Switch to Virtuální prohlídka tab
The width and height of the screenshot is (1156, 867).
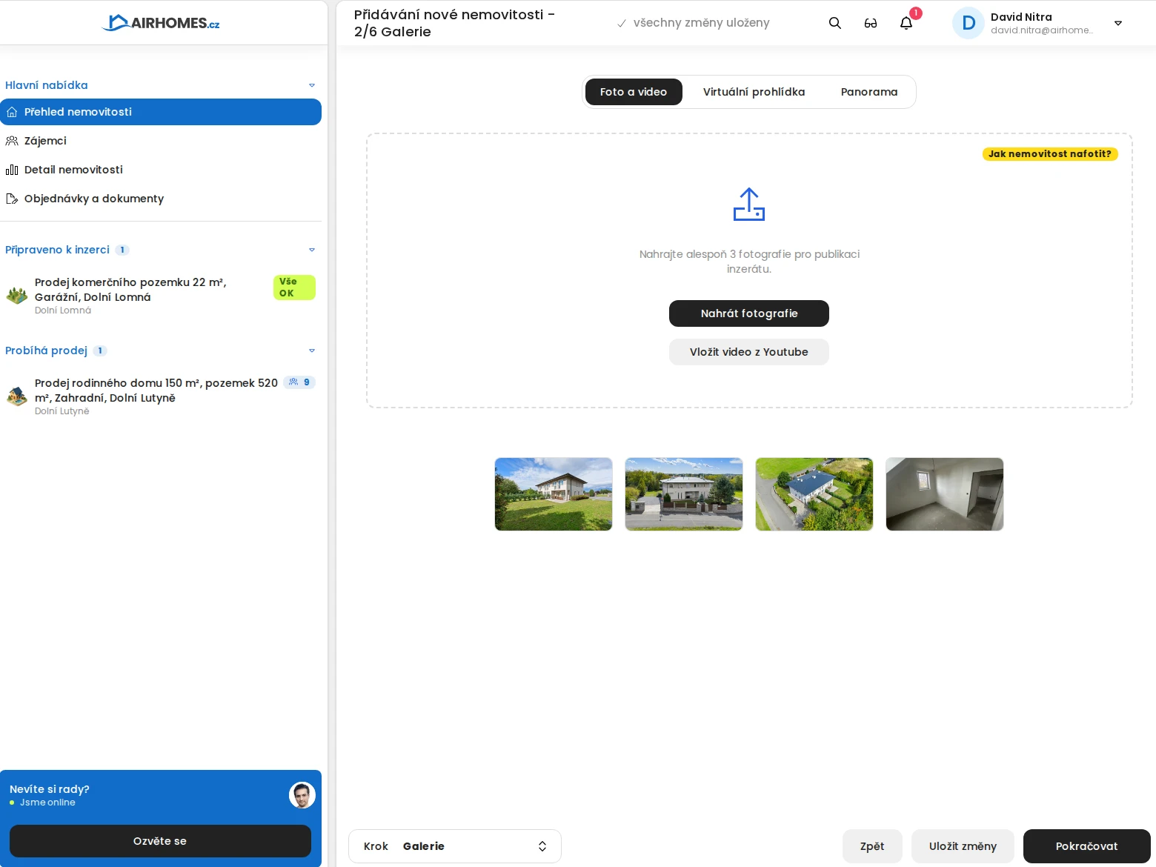click(x=754, y=92)
